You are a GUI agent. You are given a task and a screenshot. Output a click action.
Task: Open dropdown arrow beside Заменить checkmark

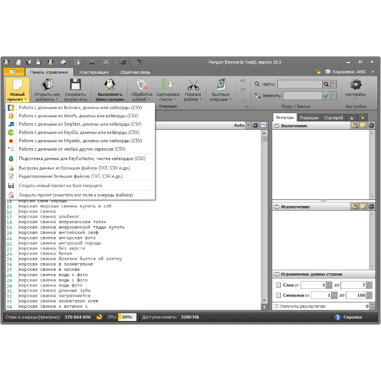333,96
